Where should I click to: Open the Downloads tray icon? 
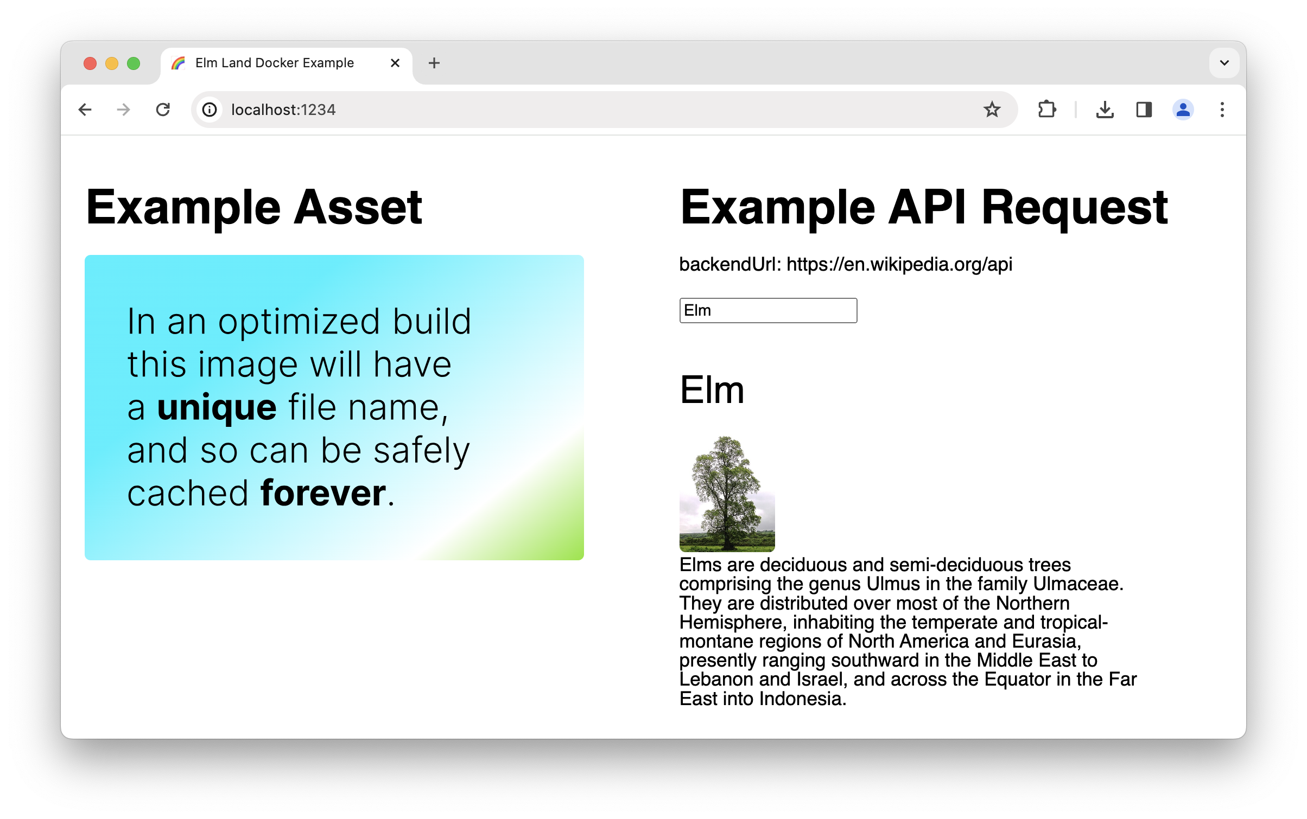click(x=1105, y=110)
